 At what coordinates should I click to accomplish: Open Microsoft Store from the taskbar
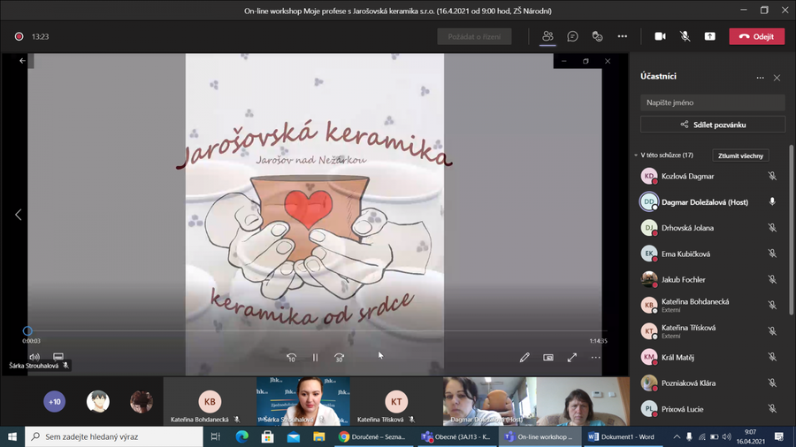tap(267, 436)
